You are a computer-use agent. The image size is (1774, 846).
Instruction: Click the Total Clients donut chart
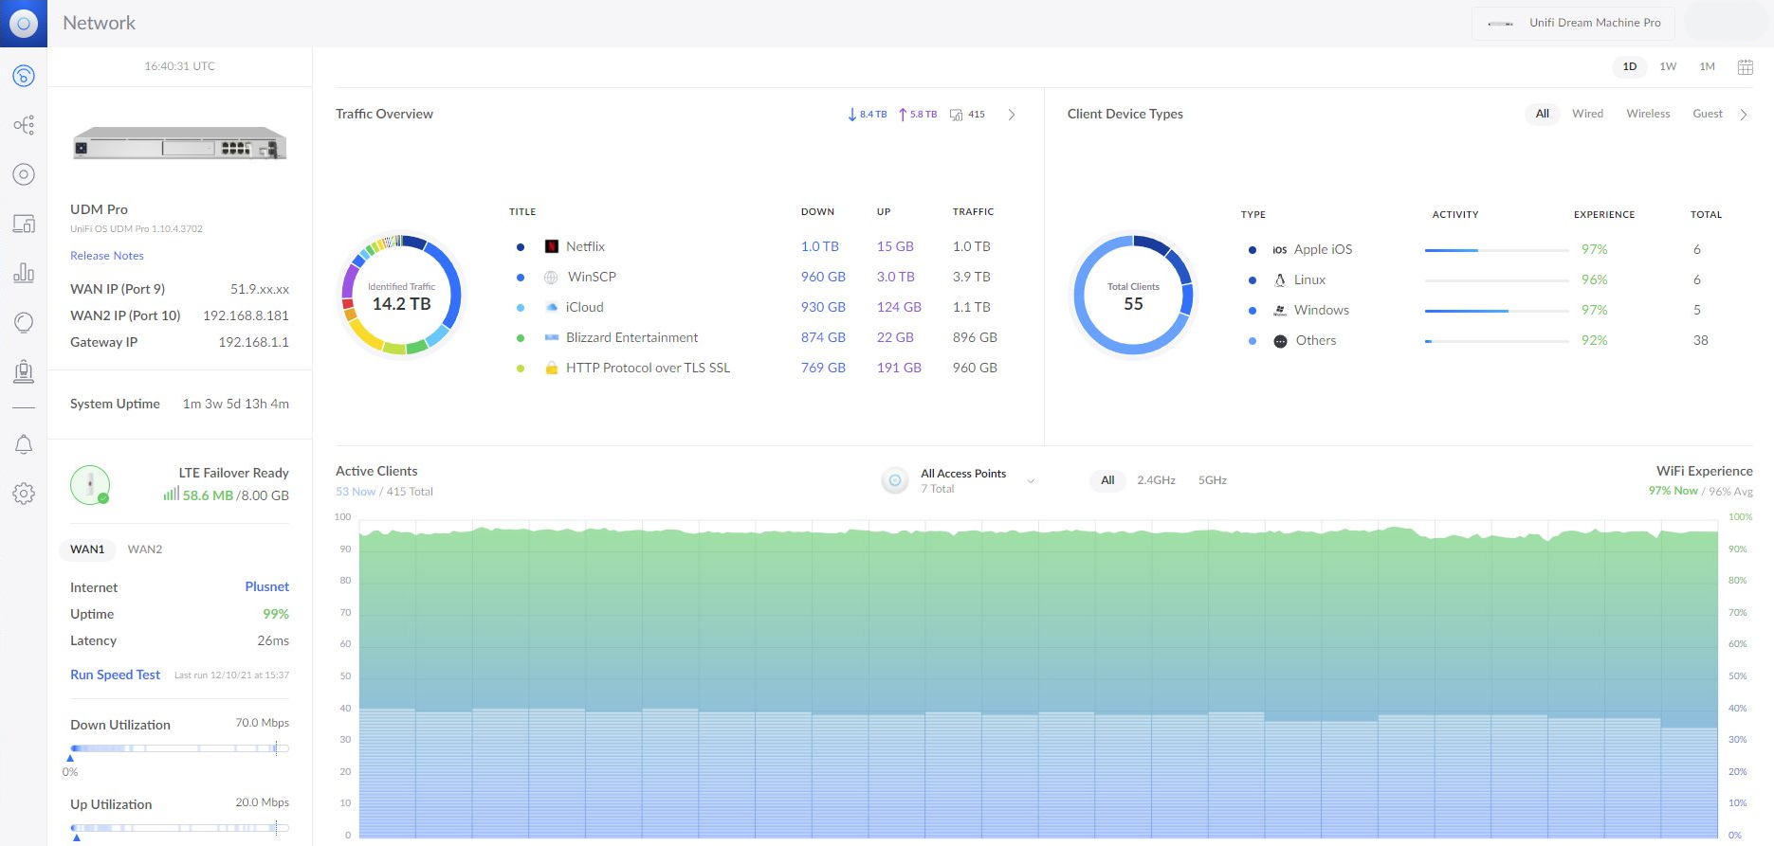coord(1133,295)
